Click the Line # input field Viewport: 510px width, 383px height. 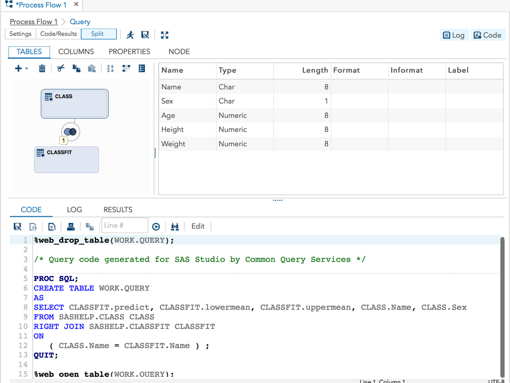(x=125, y=225)
